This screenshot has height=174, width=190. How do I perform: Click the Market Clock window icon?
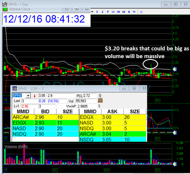click(5, 9)
